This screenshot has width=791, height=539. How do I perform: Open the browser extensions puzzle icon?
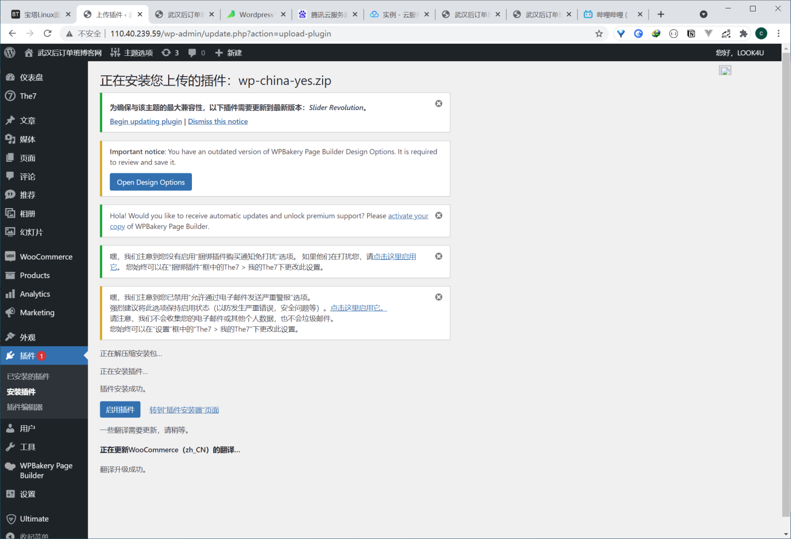click(x=744, y=34)
